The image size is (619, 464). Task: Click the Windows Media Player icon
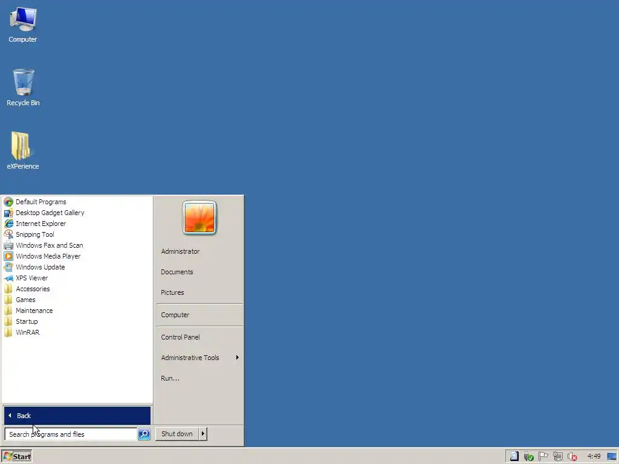pyautogui.click(x=8, y=256)
